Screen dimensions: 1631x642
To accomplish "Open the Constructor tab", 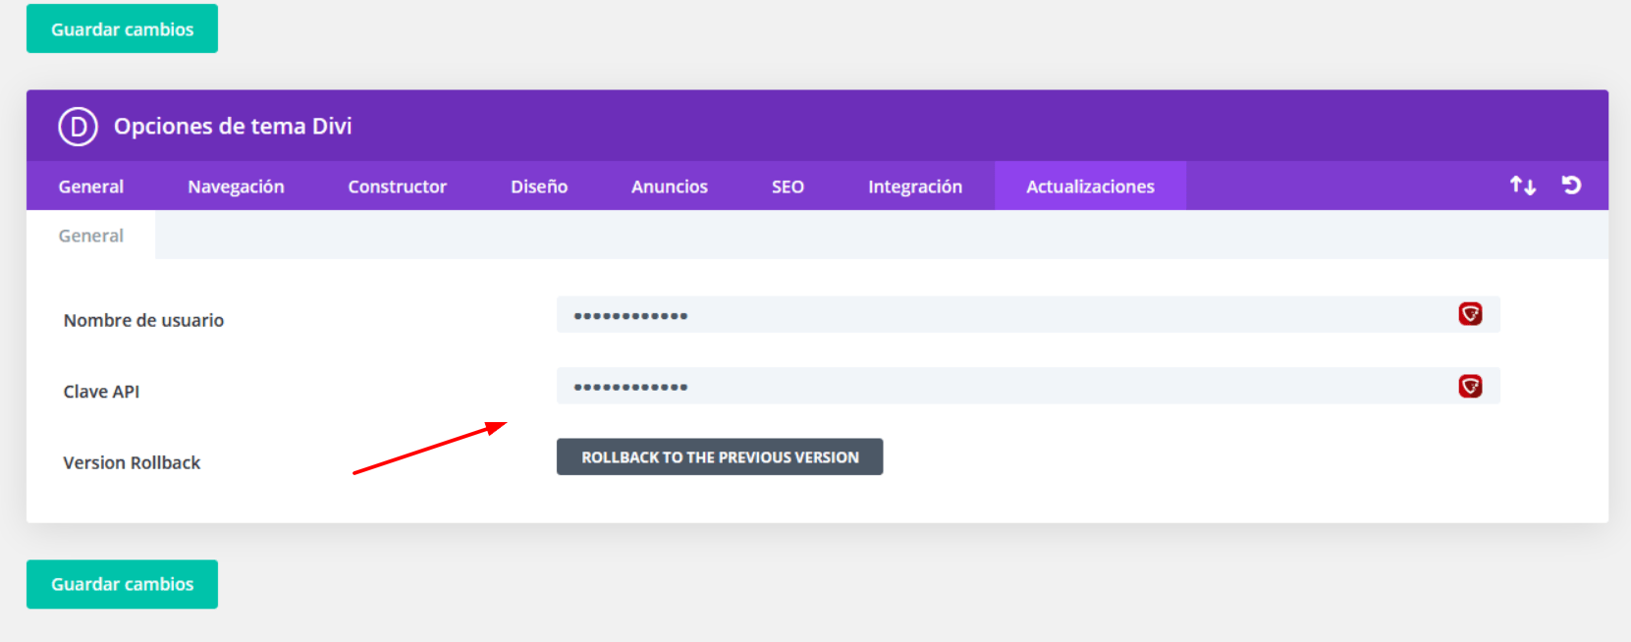I will pyautogui.click(x=398, y=187).
